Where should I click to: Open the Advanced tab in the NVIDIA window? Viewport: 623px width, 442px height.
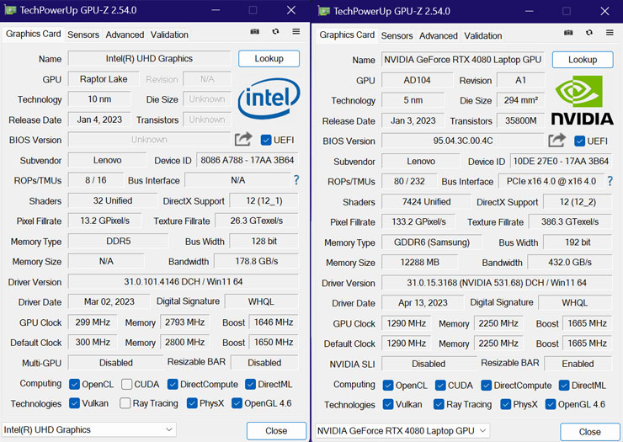click(439, 35)
